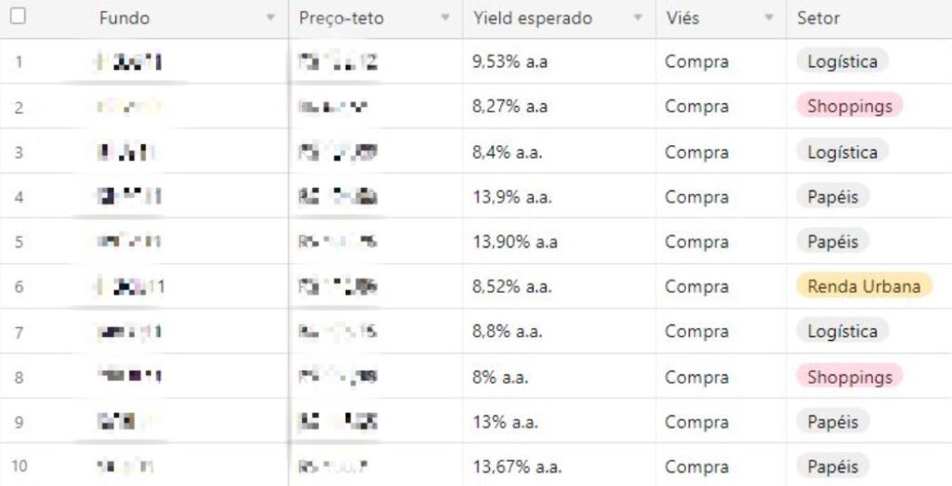Screen dimensions: 952x486
Task: Select the yellow Renda Urbana tag
Action: tap(864, 286)
